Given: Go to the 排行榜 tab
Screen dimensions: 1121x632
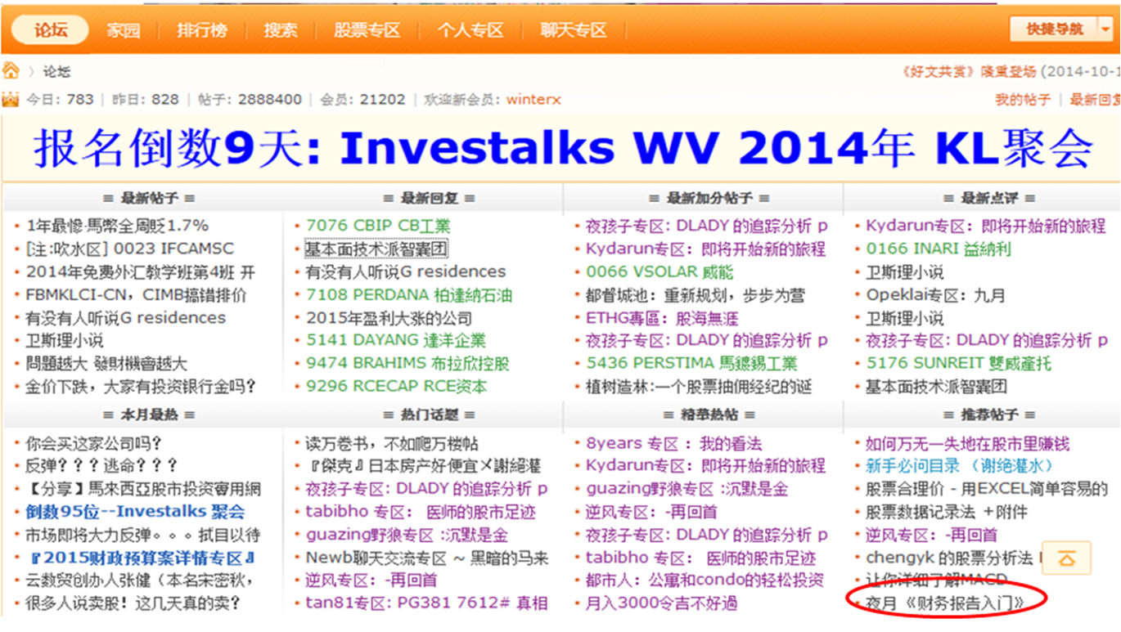Looking at the screenshot, I should 202,30.
